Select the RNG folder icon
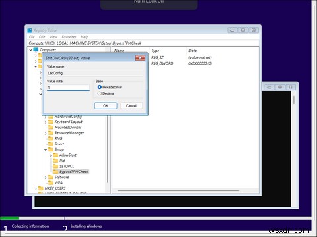Screen dimensions: 317x237 pyautogui.click(x=51, y=138)
